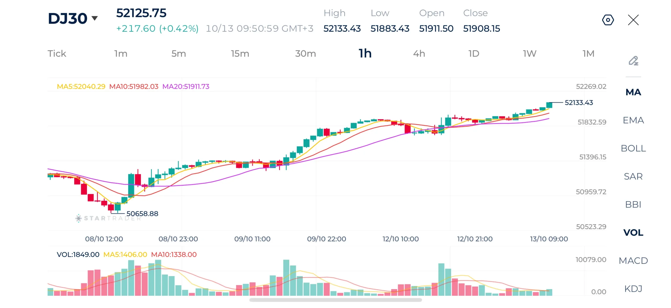Image resolution: width=671 pixels, height=308 pixels.
Task: Click the DJ30 symbol name
Action: click(67, 18)
